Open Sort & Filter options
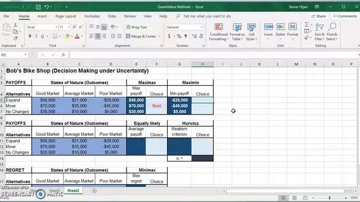 (x=319, y=32)
